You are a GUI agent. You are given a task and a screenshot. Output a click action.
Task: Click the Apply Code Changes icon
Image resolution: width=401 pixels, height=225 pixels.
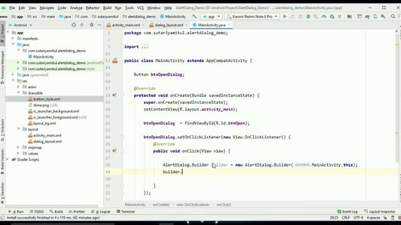click(301, 17)
